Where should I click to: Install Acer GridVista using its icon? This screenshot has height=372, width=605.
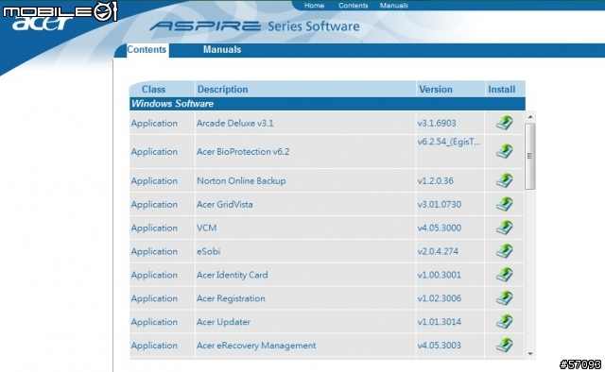(504, 204)
